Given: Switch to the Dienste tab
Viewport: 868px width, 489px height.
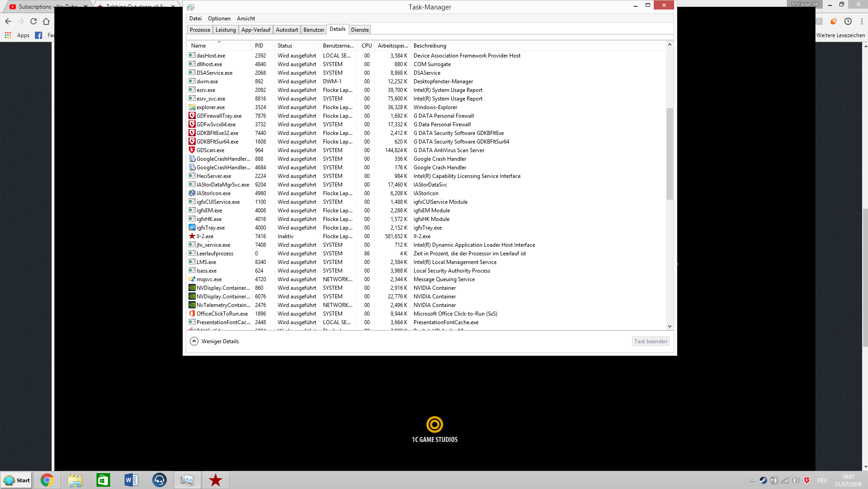Looking at the screenshot, I should click(360, 30).
